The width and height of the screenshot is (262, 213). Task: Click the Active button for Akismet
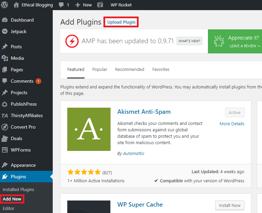pos(235,113)
